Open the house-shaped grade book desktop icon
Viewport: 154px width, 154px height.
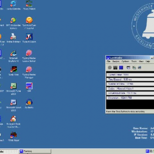14,122
